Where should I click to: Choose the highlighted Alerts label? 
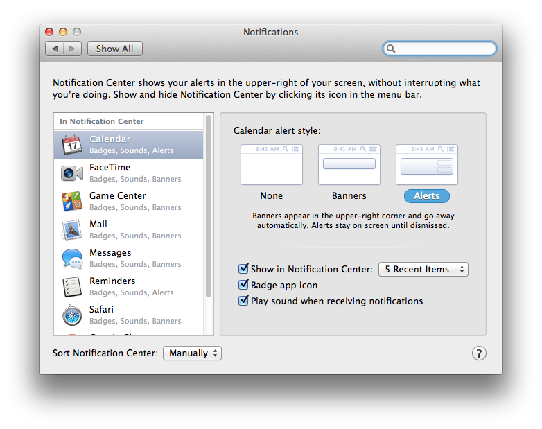[x=426, y=195]
